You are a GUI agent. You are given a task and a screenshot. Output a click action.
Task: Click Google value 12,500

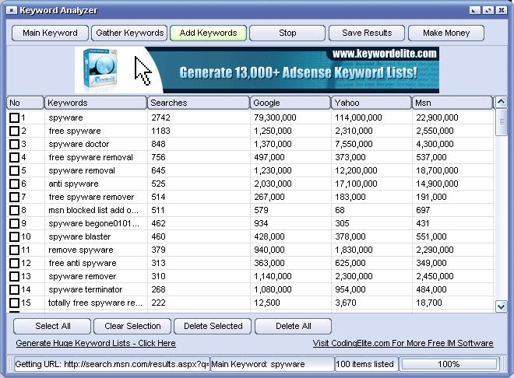coord(267,303)
